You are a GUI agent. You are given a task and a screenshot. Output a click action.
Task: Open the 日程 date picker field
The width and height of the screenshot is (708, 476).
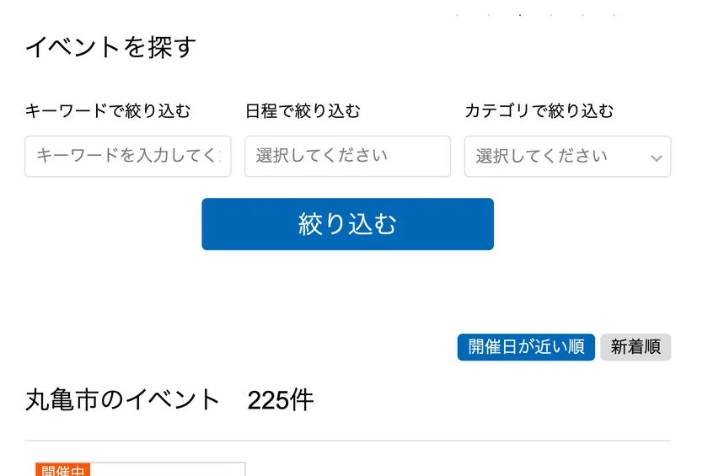(x=347, y=157)
